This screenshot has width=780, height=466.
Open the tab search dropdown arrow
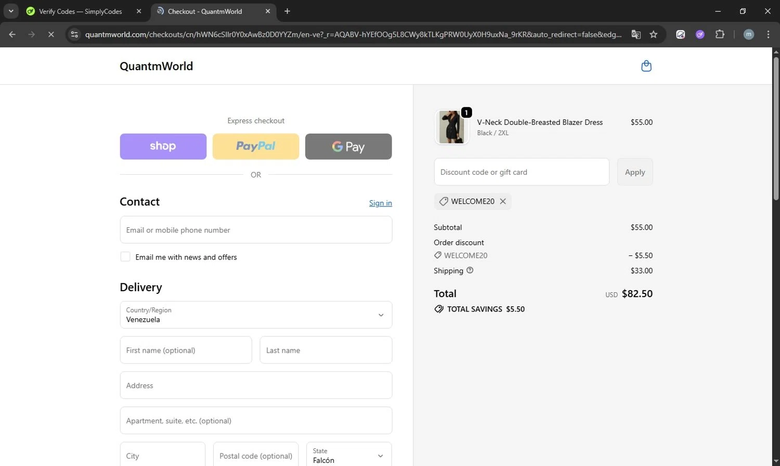point(11,11)
